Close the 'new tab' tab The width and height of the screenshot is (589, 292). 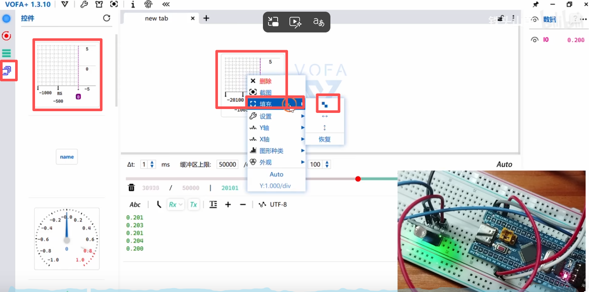coord(193,18)
